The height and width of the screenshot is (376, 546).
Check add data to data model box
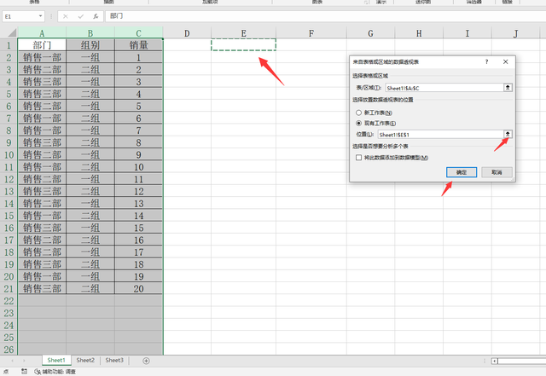coord(358,158)
